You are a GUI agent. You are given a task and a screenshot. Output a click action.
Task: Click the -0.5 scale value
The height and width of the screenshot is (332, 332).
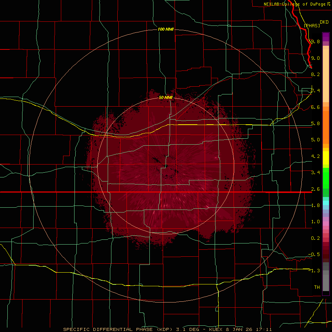coord(314,255)
